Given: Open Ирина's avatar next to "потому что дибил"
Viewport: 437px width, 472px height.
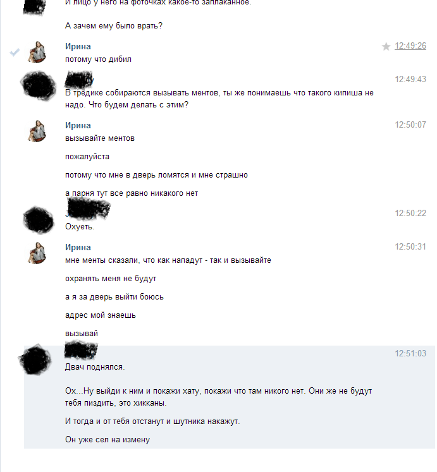Looking at the screenshot, I should (37, 52).
